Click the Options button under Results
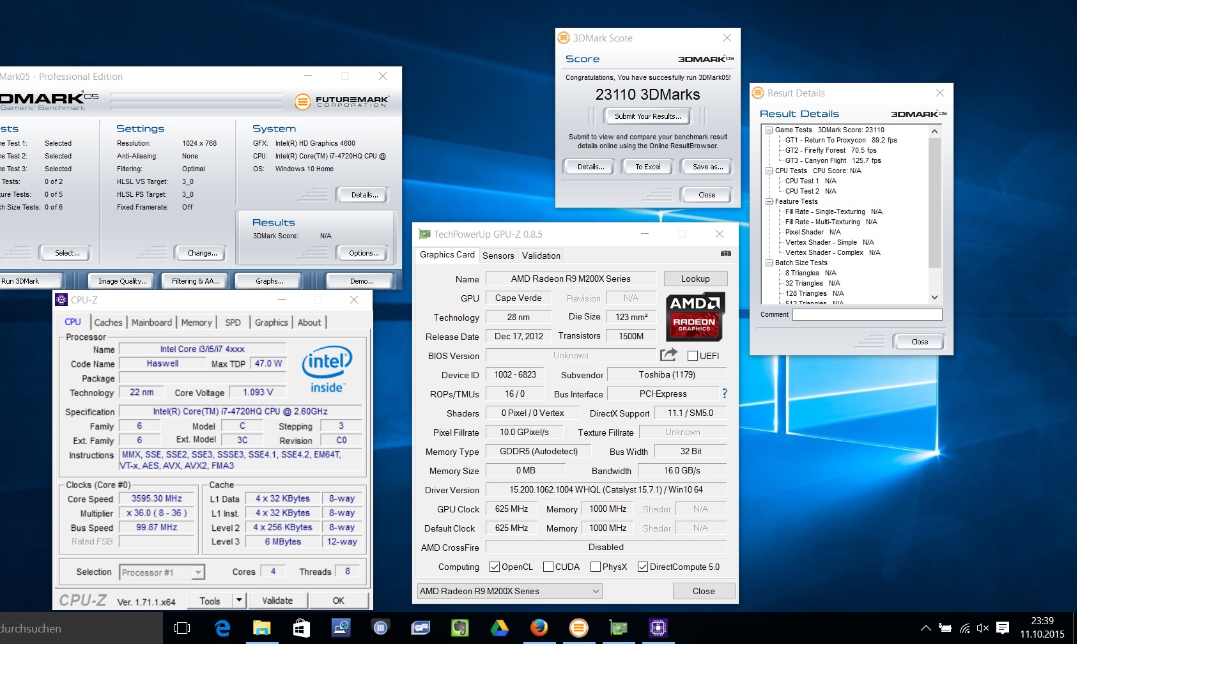 tap(364, 253)
